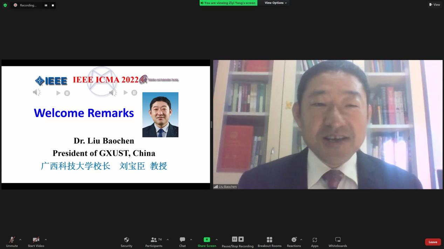
Task: Open the View Options dropdown
Action: 275,3
